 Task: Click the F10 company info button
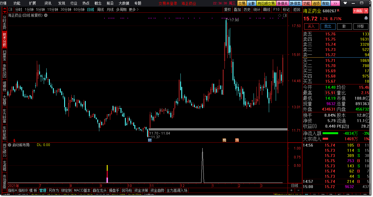tap(276, 10)
